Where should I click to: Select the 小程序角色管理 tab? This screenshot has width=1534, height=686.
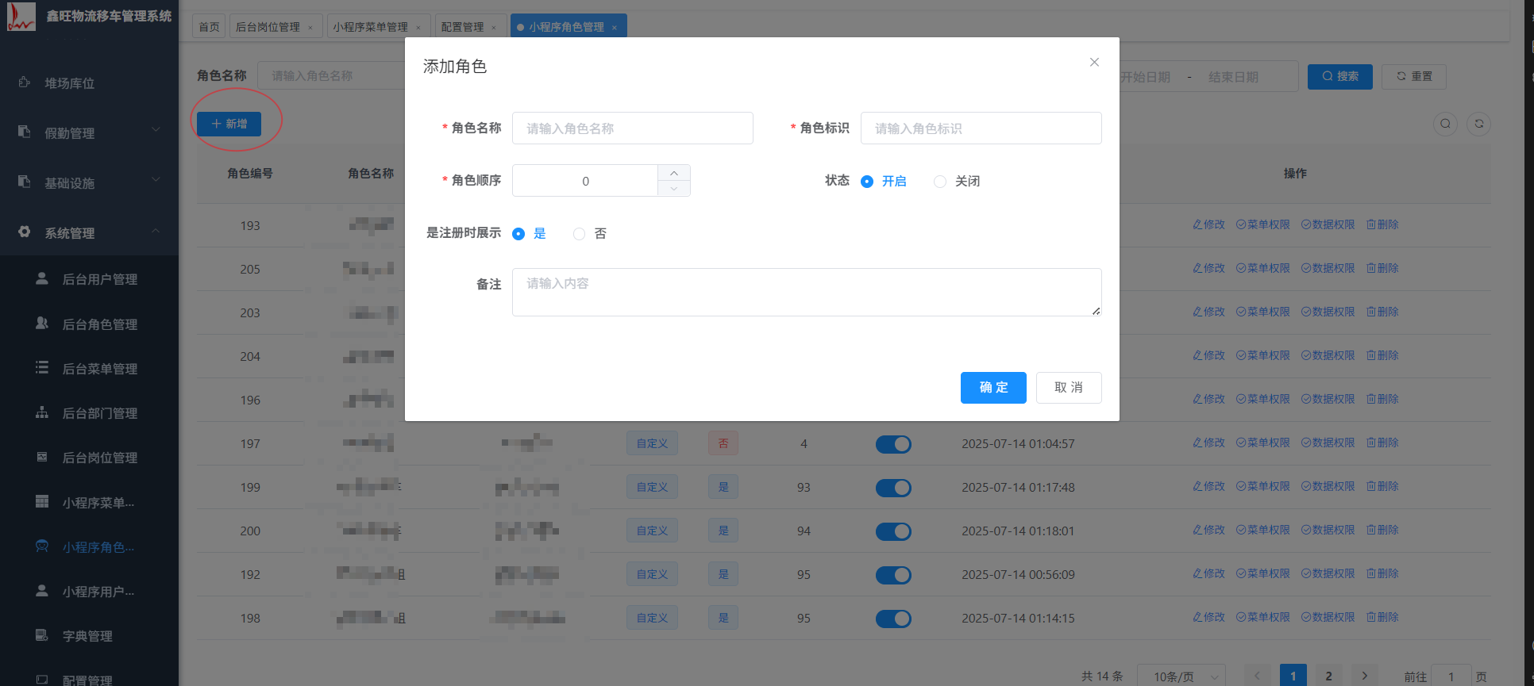click(566, 27)
